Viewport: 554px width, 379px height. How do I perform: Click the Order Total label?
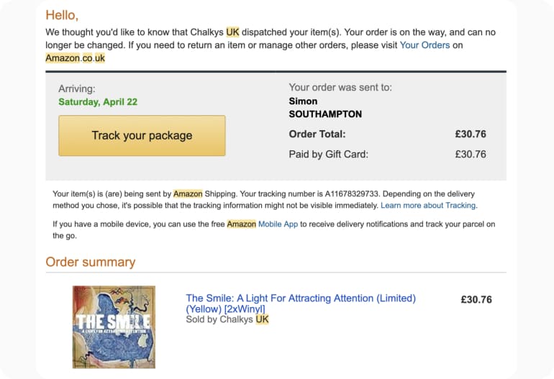(x=317, y=134)
